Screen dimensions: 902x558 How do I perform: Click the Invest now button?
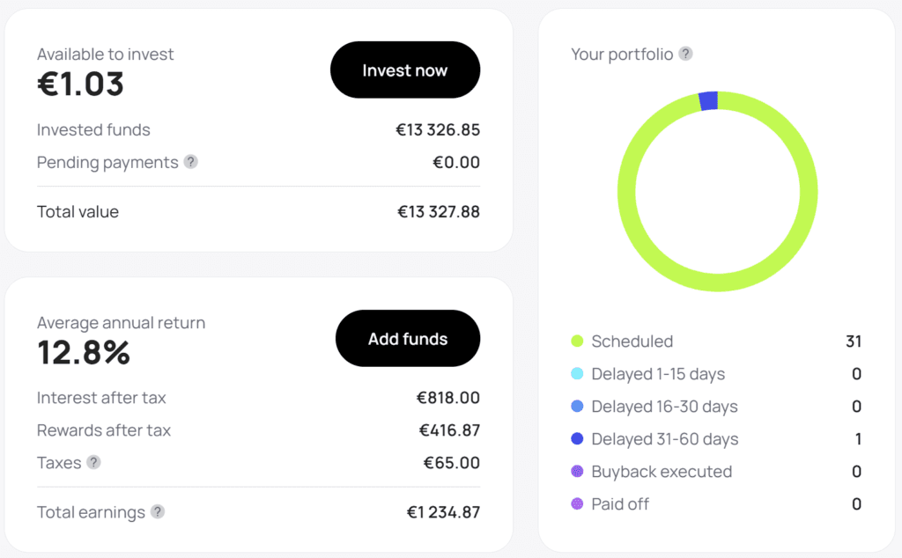[405, 70]
